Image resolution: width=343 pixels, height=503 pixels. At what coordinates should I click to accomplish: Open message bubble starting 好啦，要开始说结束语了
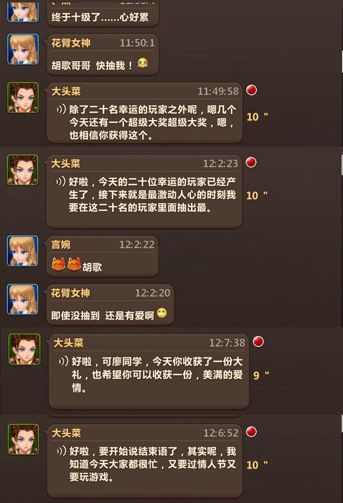pos(145,461)
